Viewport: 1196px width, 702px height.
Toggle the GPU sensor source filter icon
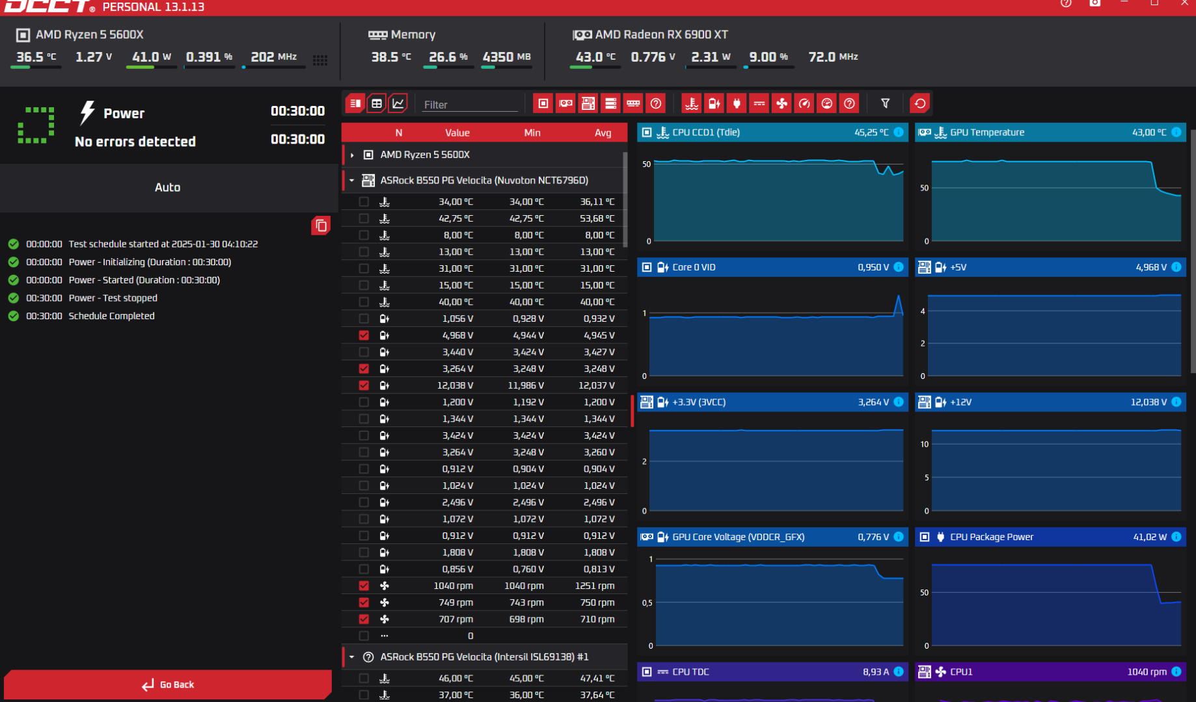pyautogui.click(x=565, y=103)
